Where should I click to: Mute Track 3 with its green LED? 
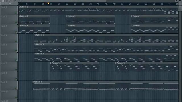tap(16, 32)
